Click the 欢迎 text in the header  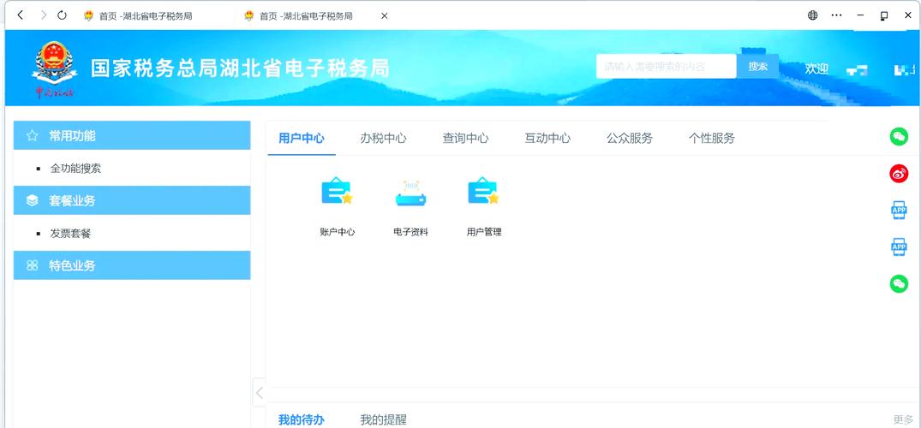(816, 68)
